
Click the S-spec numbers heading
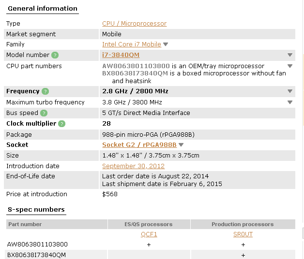coord(36,209)
